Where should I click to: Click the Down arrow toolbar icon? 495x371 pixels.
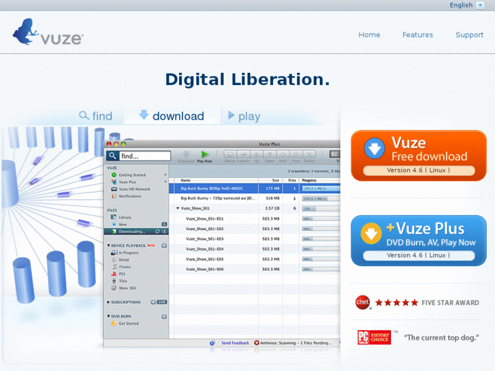[270, 154]
